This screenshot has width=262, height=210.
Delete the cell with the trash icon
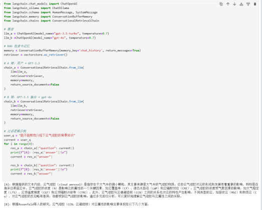[x=255, y=4]
